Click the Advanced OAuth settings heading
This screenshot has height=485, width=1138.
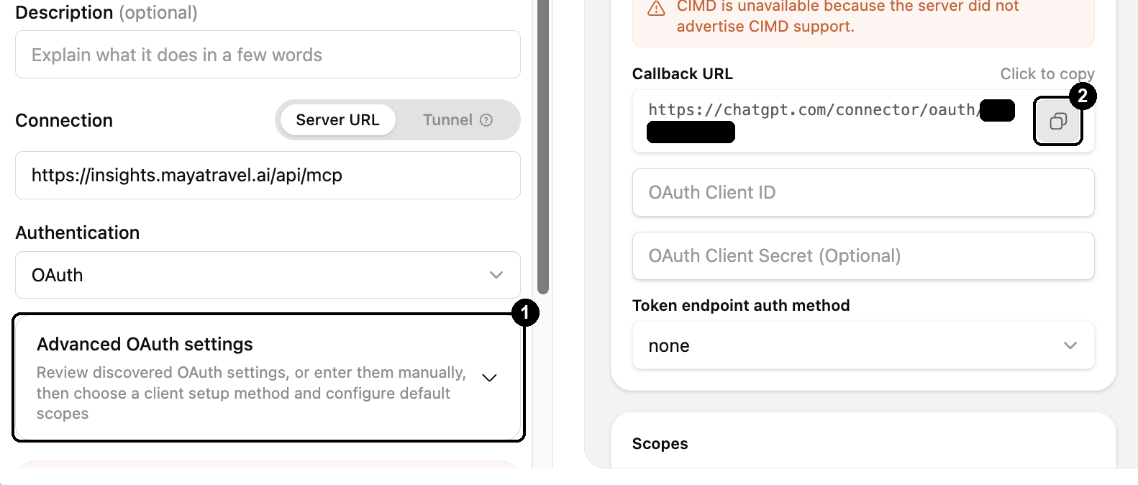(145, 344)
